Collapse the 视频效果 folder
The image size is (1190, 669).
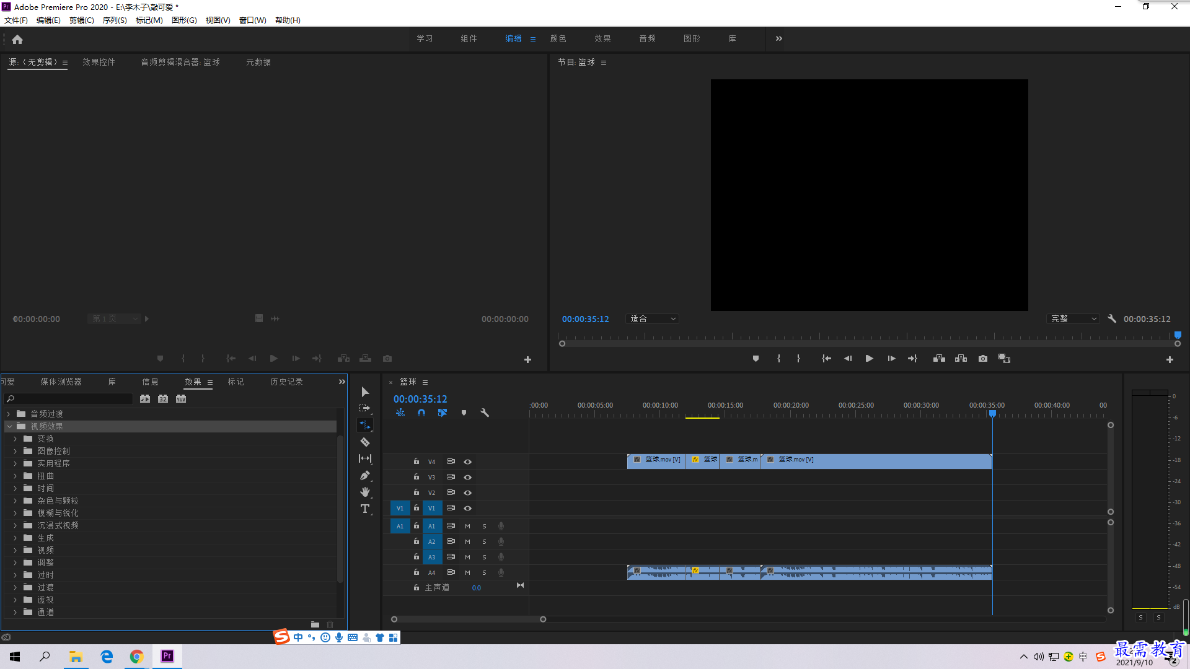pos(9,426)
